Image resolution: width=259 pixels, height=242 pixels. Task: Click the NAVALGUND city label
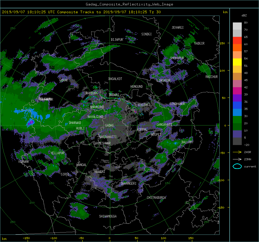pyautogui.click(x=95, y=117)
